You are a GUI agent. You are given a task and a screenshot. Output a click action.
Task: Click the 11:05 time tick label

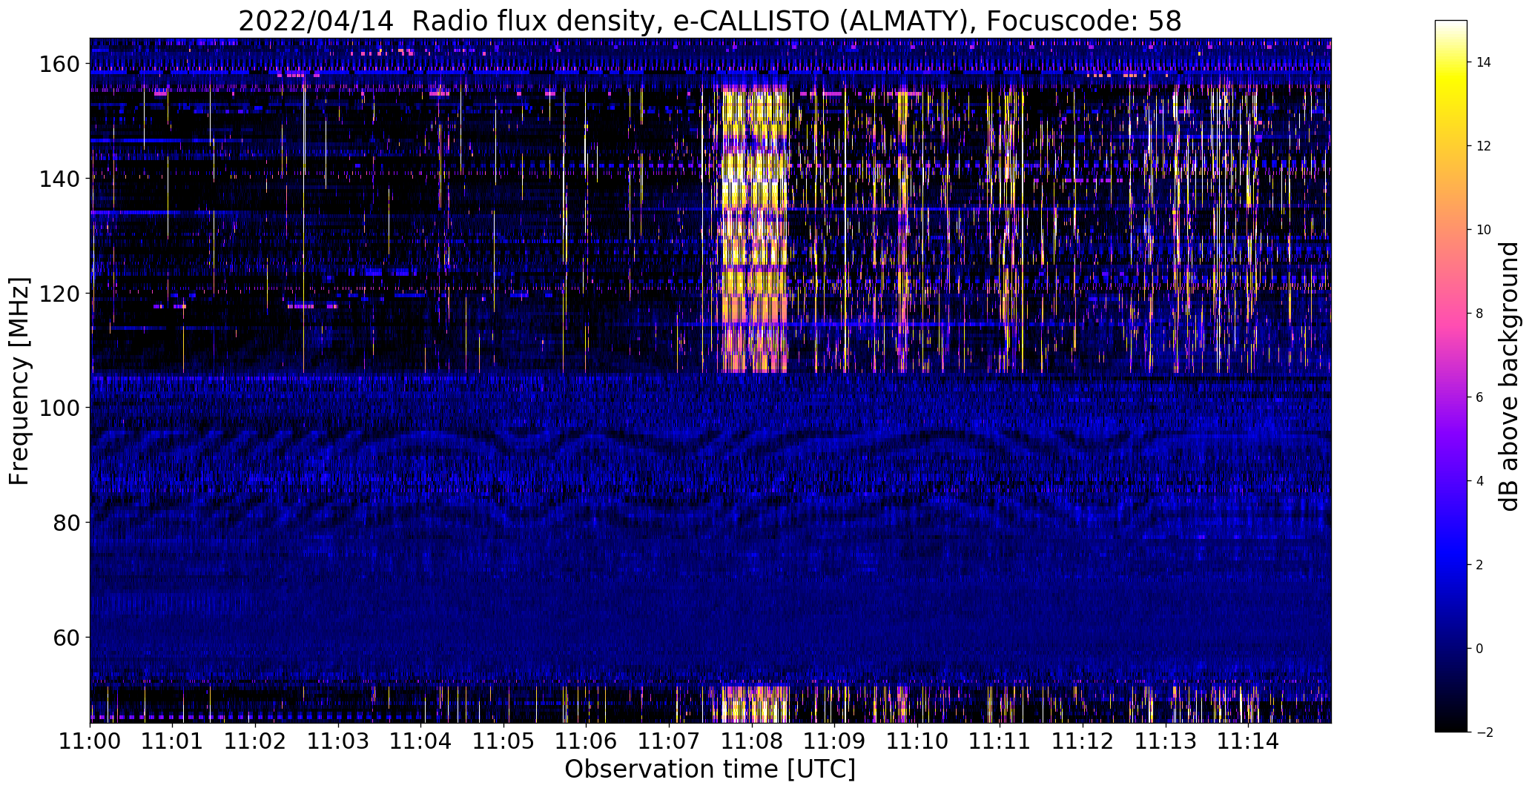(503, 741)
